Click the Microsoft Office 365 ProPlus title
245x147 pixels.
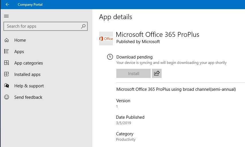point(158,35)
